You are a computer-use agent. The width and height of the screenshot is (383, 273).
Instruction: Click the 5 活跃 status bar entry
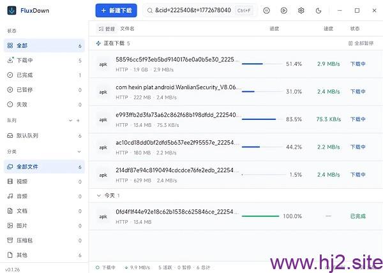[165, 268]
